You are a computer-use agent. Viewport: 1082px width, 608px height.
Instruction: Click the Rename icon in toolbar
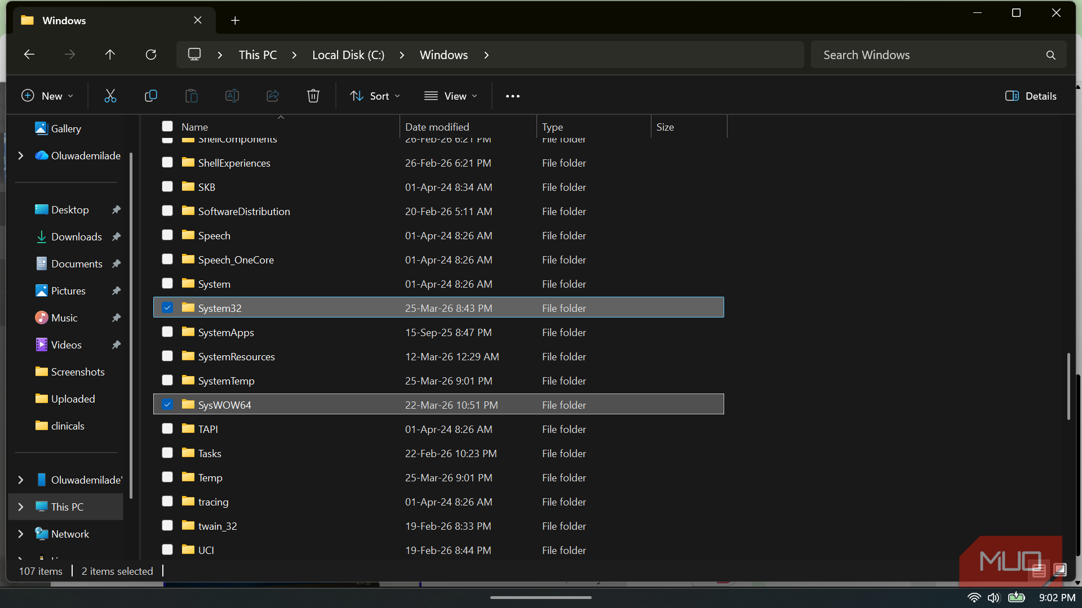point(232,96)
